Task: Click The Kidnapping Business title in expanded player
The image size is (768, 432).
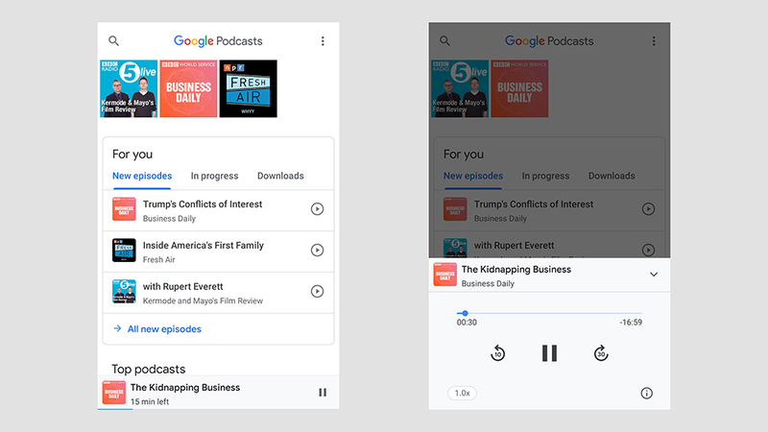Action: click(516, 270)
